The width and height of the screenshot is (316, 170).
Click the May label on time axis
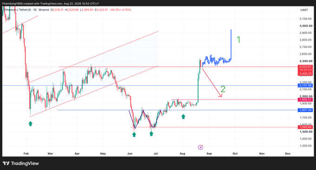click(x=103, y=153)
